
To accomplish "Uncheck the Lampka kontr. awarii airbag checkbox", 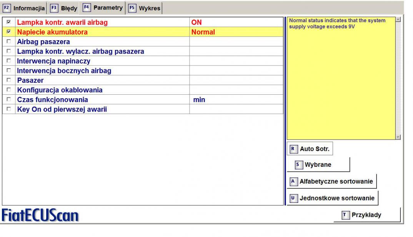I will (9, 23).
